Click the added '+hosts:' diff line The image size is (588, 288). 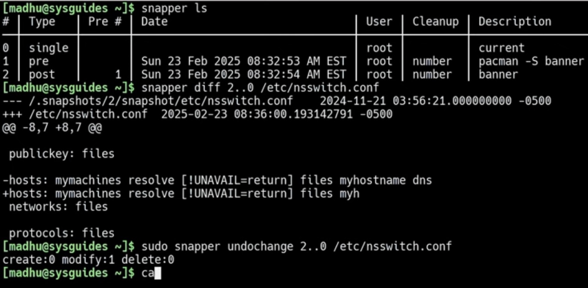click(181, 193)
